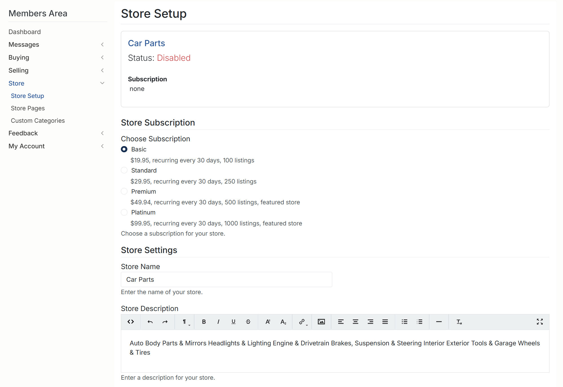This screenshot has height=387, width=563.
Task: Open Store Pages in sidebar
Action: tap(28, 108)
